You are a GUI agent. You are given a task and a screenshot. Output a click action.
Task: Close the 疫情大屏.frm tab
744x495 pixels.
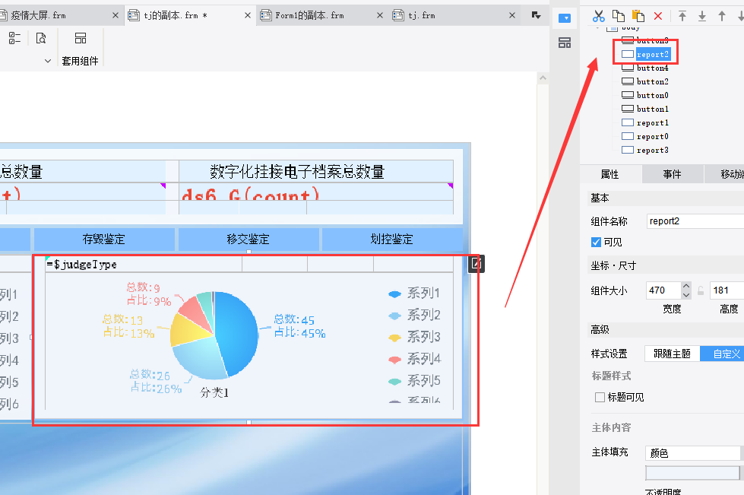click(x=116, y=16)
